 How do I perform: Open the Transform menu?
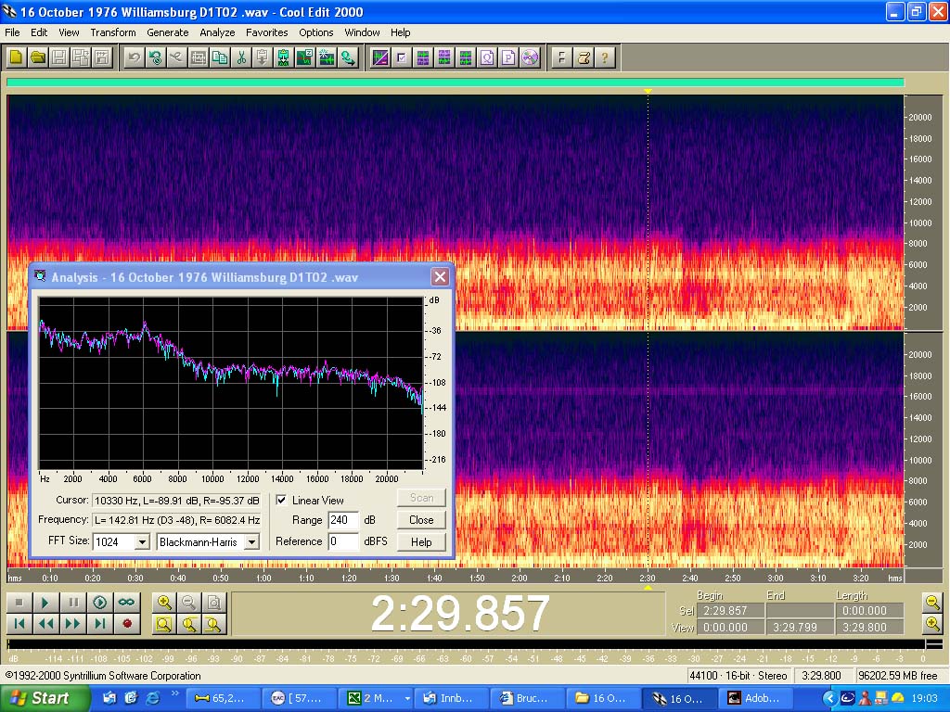tap(112, 32)
